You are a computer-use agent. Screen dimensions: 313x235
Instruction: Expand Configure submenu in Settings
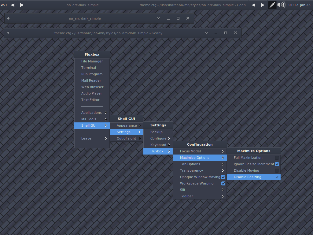(x=158, y=138)
